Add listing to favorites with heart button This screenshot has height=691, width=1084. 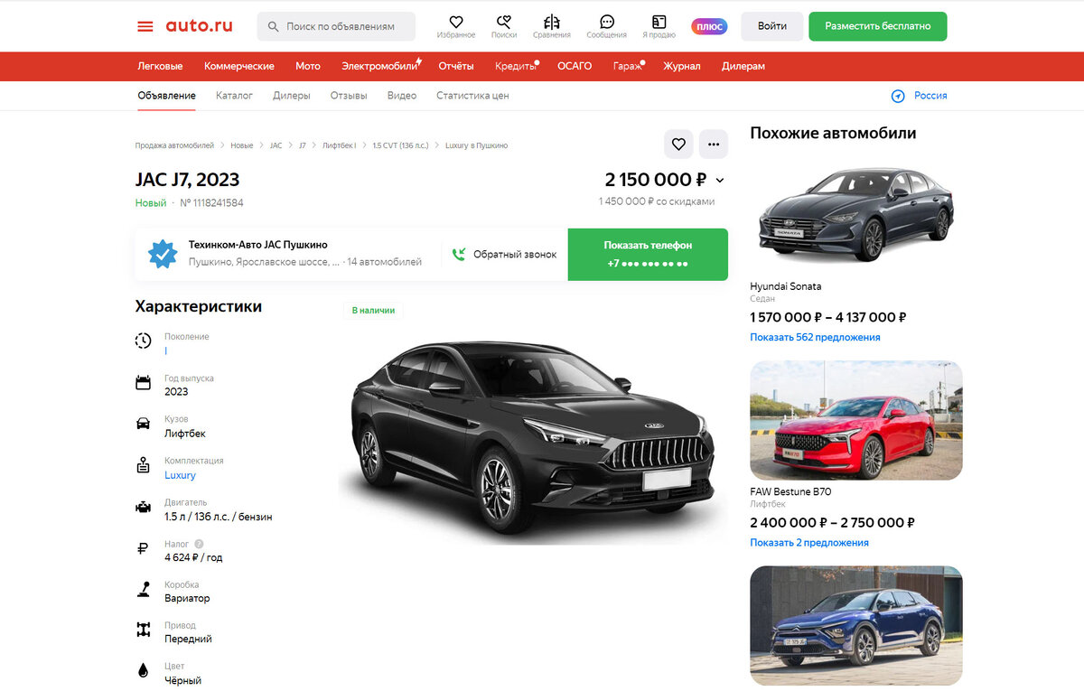[x=679, y=144]
